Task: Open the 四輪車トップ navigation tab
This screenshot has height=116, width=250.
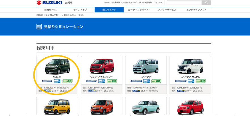Action: click(x=51, y=10)
